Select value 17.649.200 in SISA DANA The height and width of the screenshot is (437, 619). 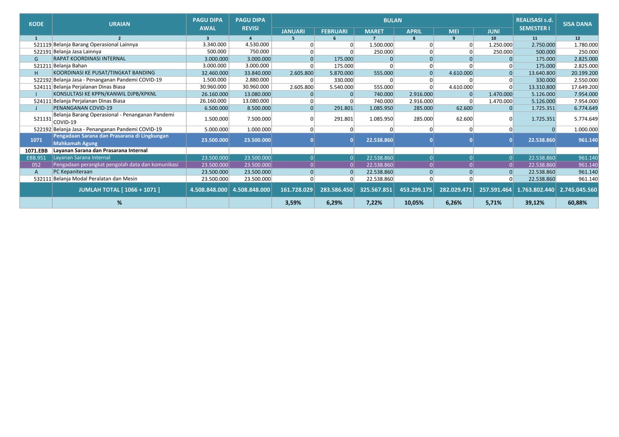click(585, 87)
